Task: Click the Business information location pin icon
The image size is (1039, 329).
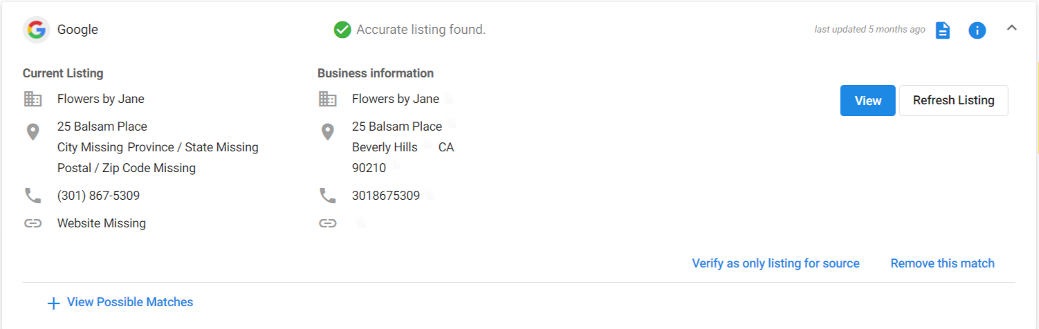Action: coord(327,132)
